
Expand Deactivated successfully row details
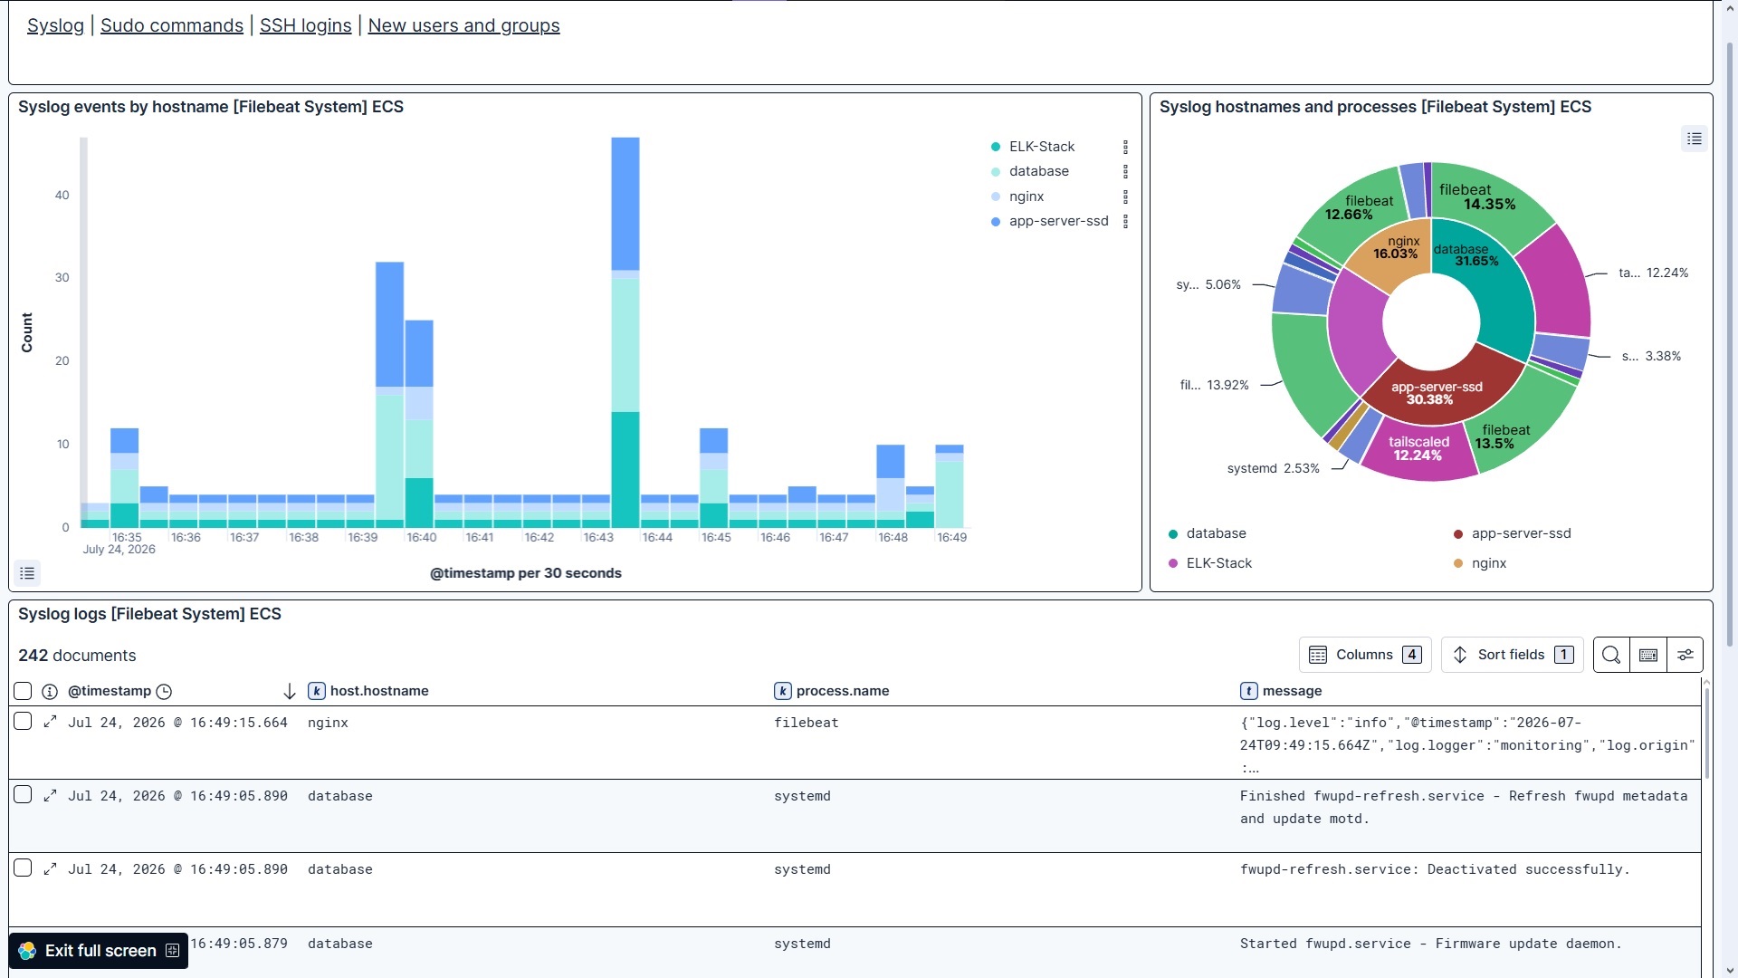(x=51, y=868)
